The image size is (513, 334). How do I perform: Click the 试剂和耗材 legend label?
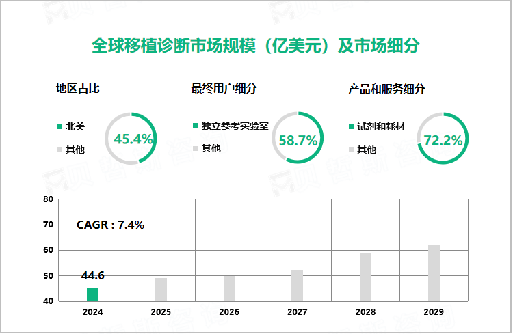(x=381, y=126)
